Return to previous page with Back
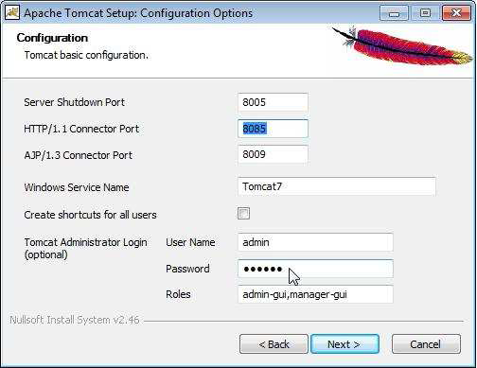Viewport: 477px width, 368px height. (x=274, y=344)
